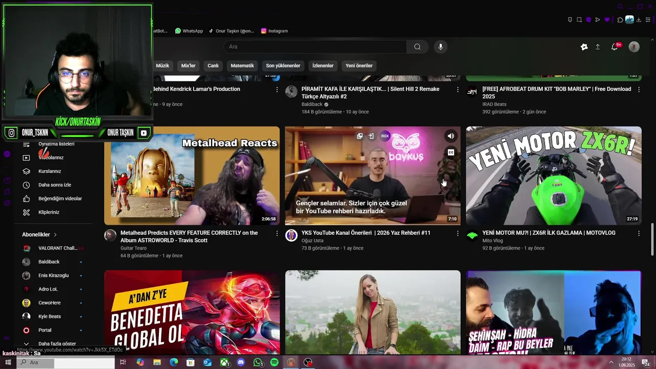Select the Canlı filter chip

213,66
